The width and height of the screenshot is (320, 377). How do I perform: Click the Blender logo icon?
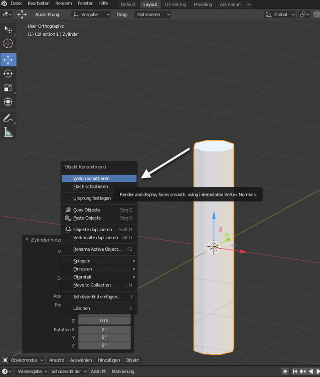(4, 4)
